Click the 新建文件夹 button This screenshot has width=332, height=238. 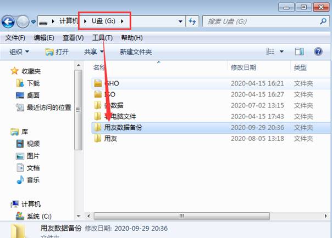[x=136, y=52]
